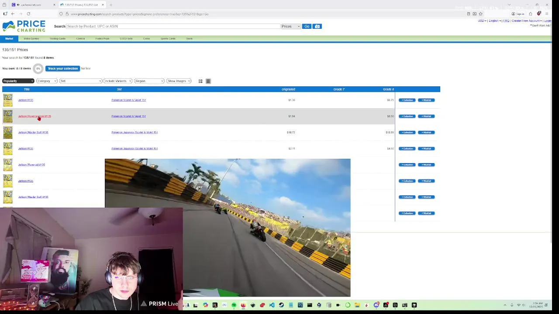Open File Explorer folder on taskbar
Screen dimensions: 559x314
tap(357, 305)
